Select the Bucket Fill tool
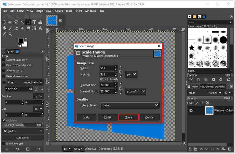Viewport: 235px width, 154px height. [4, 28]
